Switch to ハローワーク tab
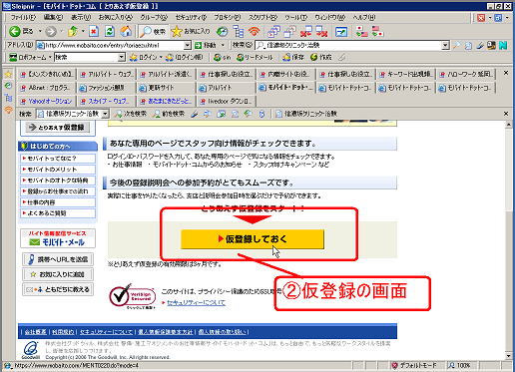Viewport: 515px width, 372px height. point(466,75)
